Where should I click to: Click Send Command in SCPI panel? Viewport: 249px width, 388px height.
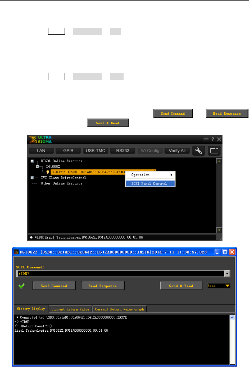coord(54,286)
